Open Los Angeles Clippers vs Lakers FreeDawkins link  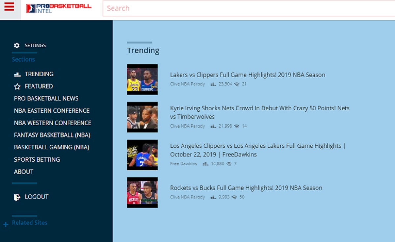[x=258, y=150]
